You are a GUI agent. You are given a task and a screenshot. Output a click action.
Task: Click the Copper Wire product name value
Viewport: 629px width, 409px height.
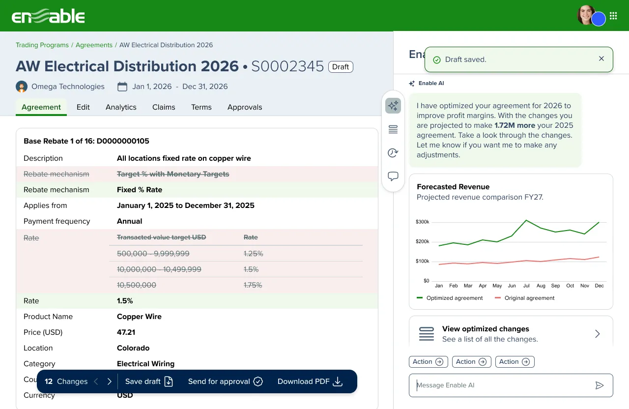pyautogui.click(x=139, y=317)
